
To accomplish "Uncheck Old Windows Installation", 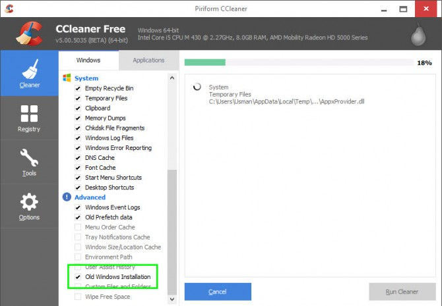I will click(x=78, y=277).
